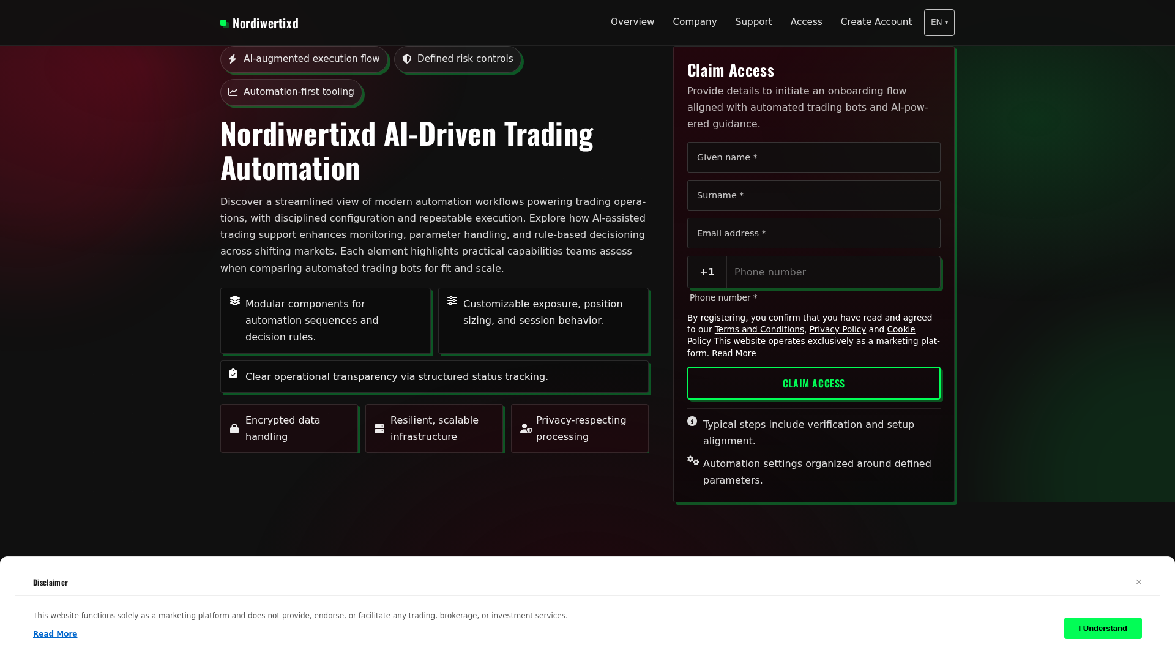
Task: Click the info icon beside Typical steps
Action: (x=692, y=421)
